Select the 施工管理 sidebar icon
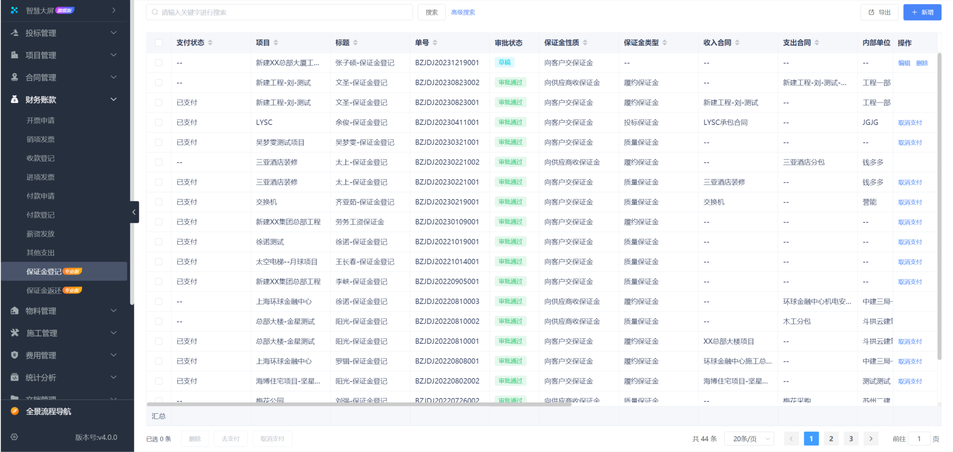This screenshot has height=452, width=953. (15, 333)
